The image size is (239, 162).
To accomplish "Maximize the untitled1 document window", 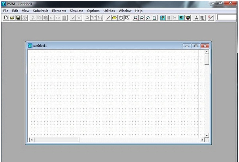I will (196, 46).
